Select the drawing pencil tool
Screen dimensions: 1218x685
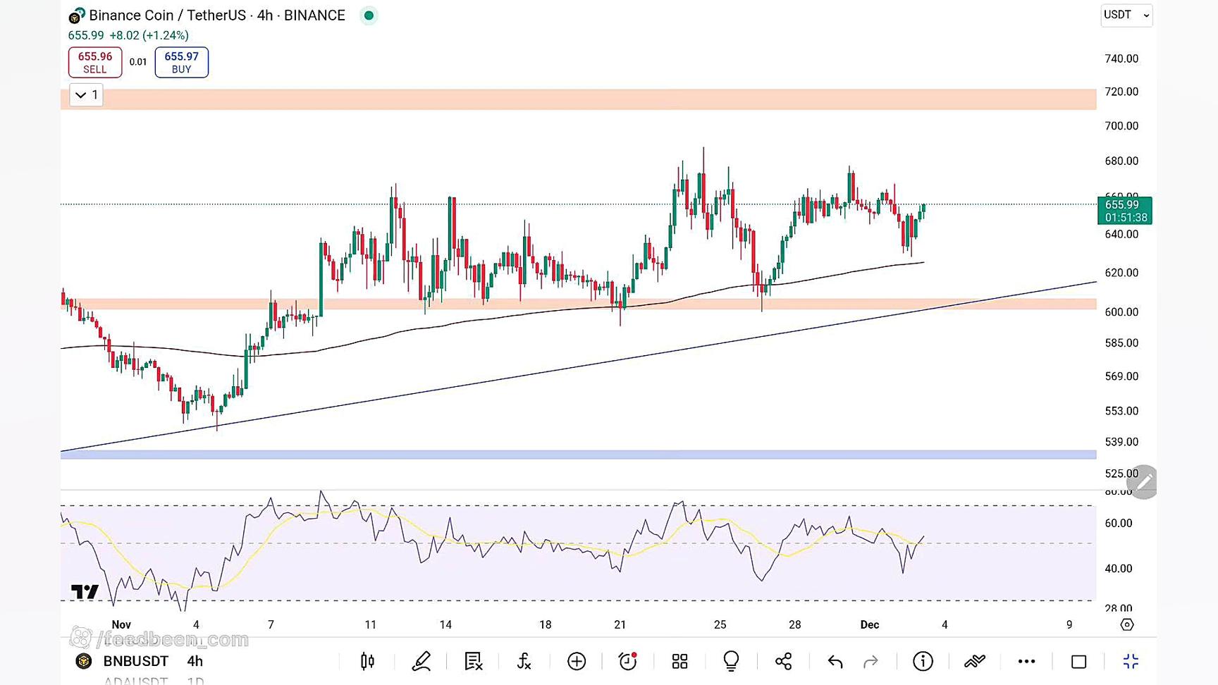pyautogui.click(x=421, y=661)
